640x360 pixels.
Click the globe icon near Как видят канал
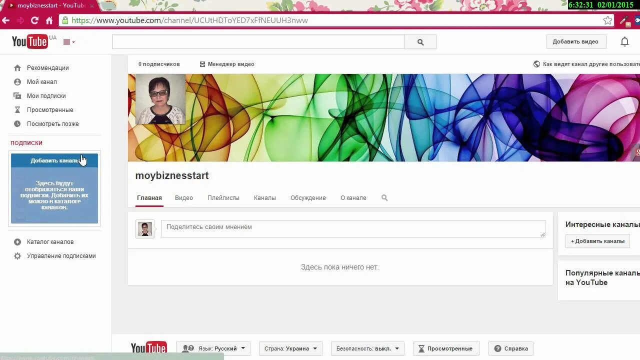[x=536, y=64]
